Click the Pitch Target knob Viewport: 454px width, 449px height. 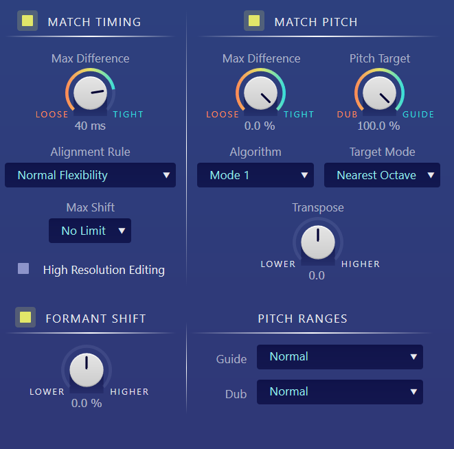tap(379, 93)
